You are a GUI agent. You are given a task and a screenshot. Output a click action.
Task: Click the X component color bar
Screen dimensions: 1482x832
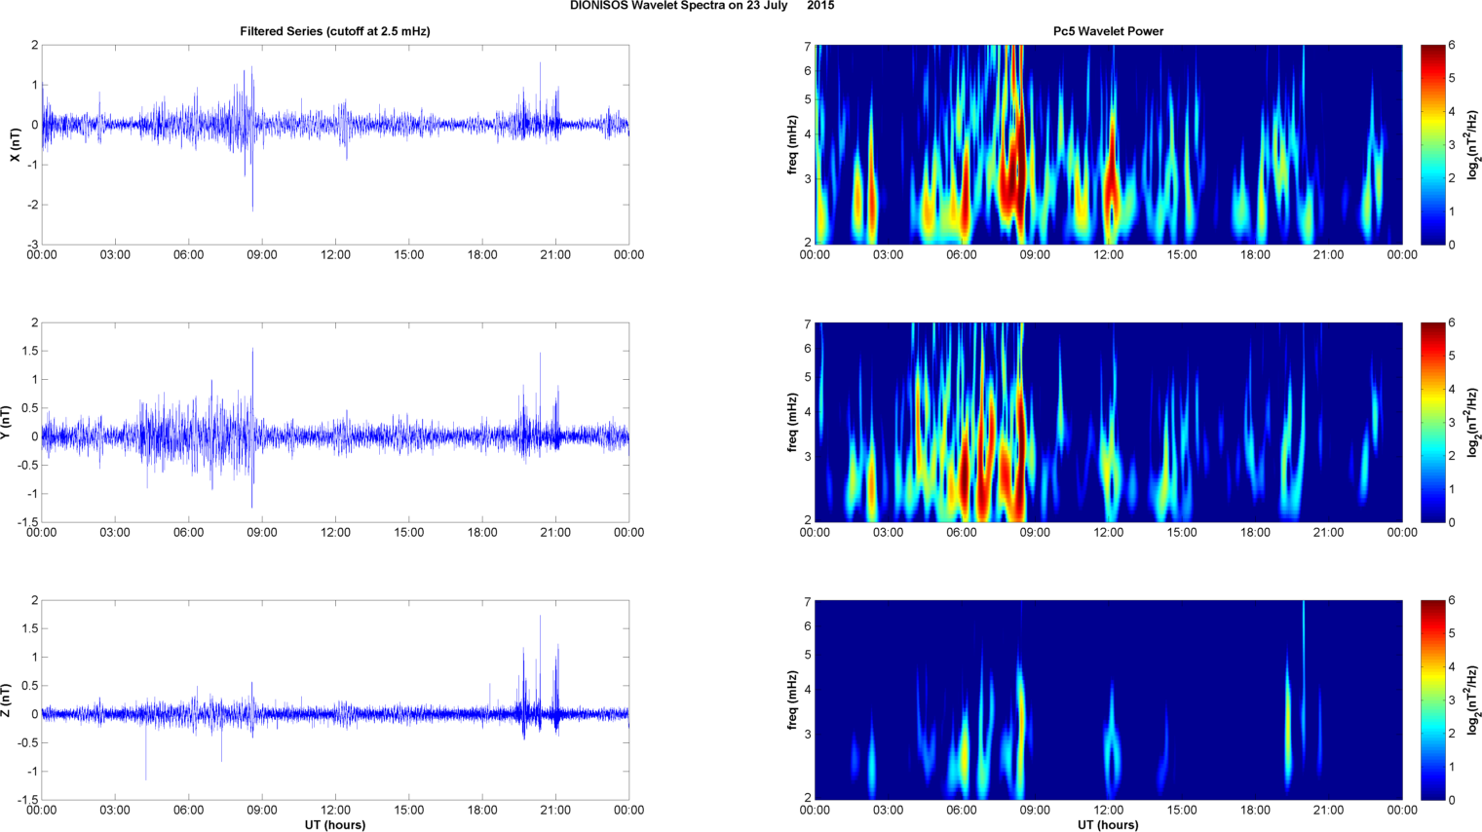[1433, 144]
